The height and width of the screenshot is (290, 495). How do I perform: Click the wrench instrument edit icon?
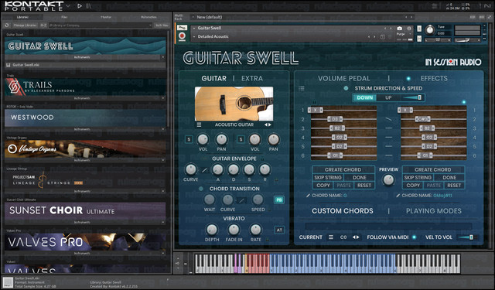tap(182, 28)
